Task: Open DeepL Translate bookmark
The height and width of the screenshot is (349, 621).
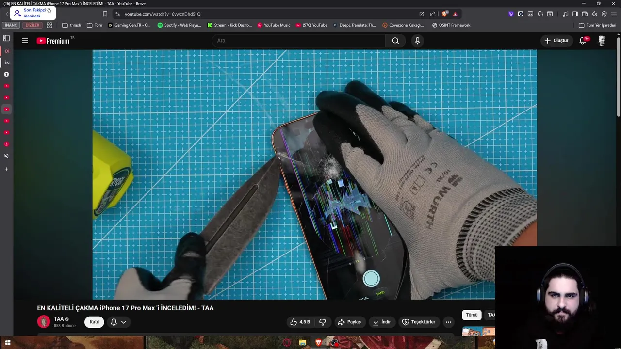Action: [354, 25]
